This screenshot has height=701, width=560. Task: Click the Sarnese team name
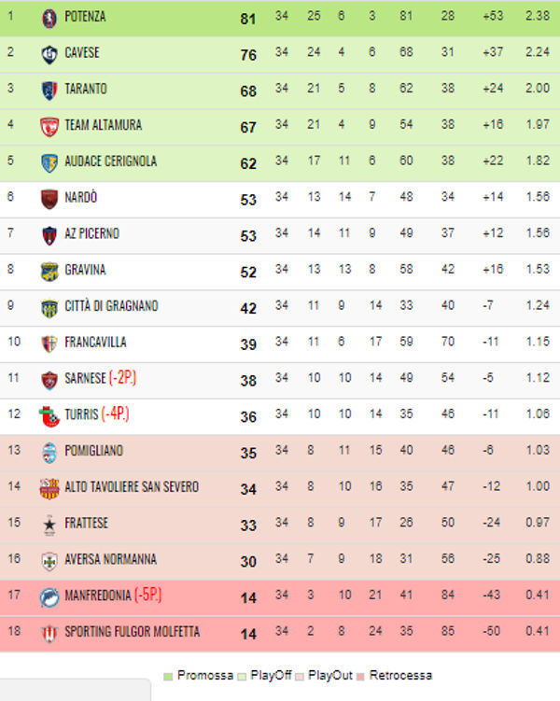click(x=85, y=379)
